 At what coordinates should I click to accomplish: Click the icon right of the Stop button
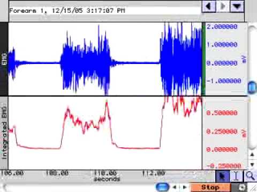(242, 187)
